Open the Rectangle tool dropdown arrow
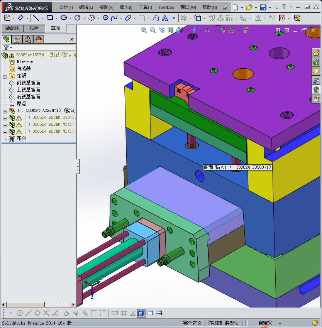This screenshot has width=322, height=328. [x=56, y=19]
